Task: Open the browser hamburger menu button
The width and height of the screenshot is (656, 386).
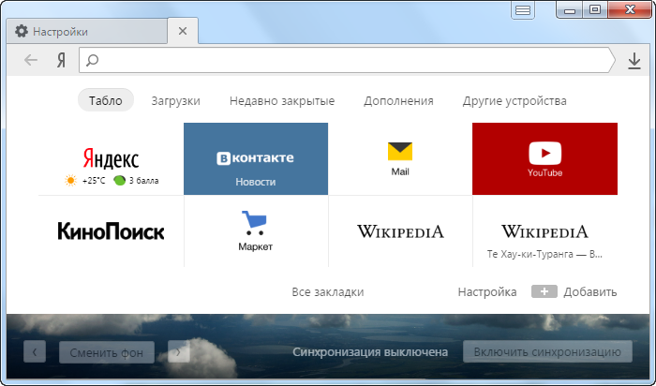Action: (523, 10)
